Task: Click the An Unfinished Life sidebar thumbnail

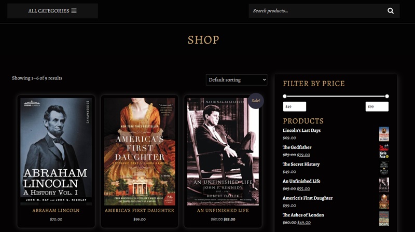Action: (x=384, y=185)
